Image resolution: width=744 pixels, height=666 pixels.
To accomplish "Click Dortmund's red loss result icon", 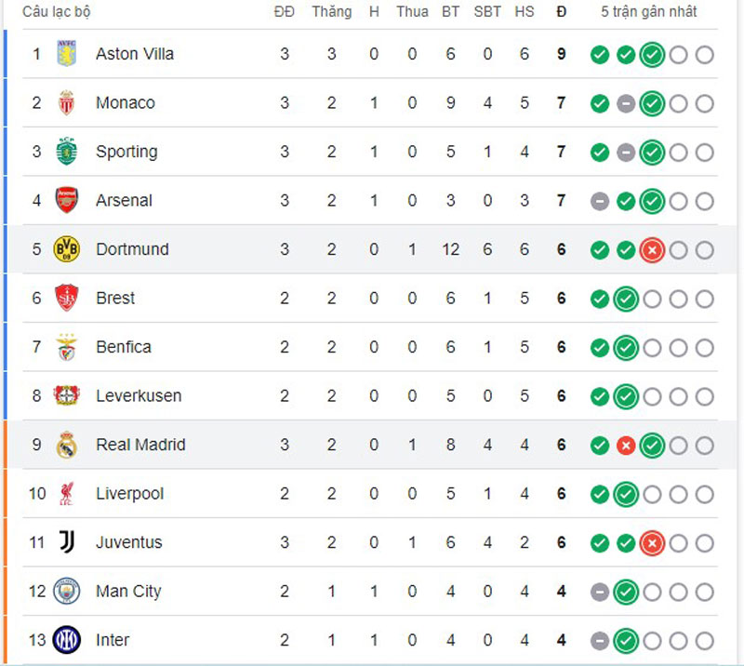I will (652, 250).
